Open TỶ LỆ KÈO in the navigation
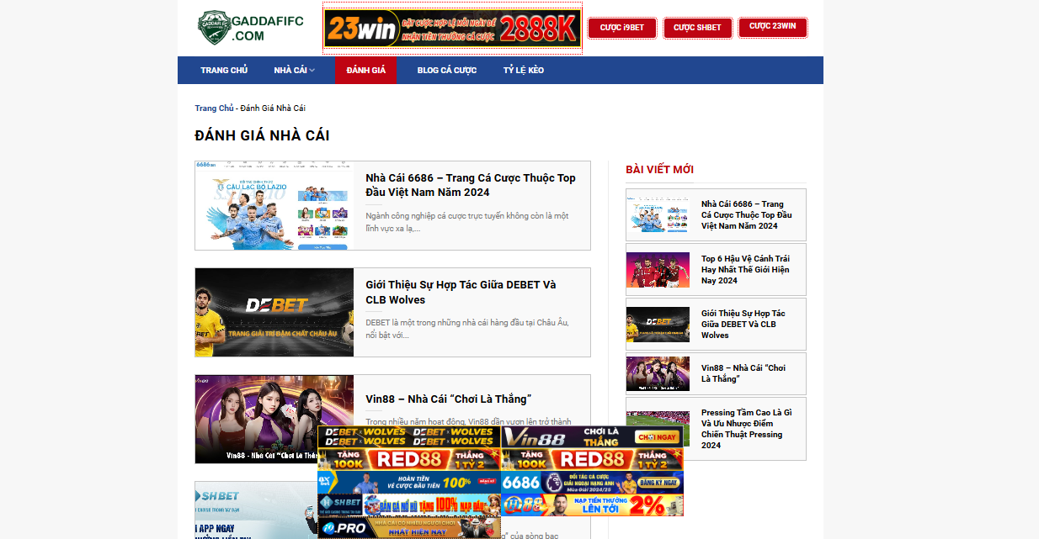The image size is (1039, 539). (x=524, y=70)
